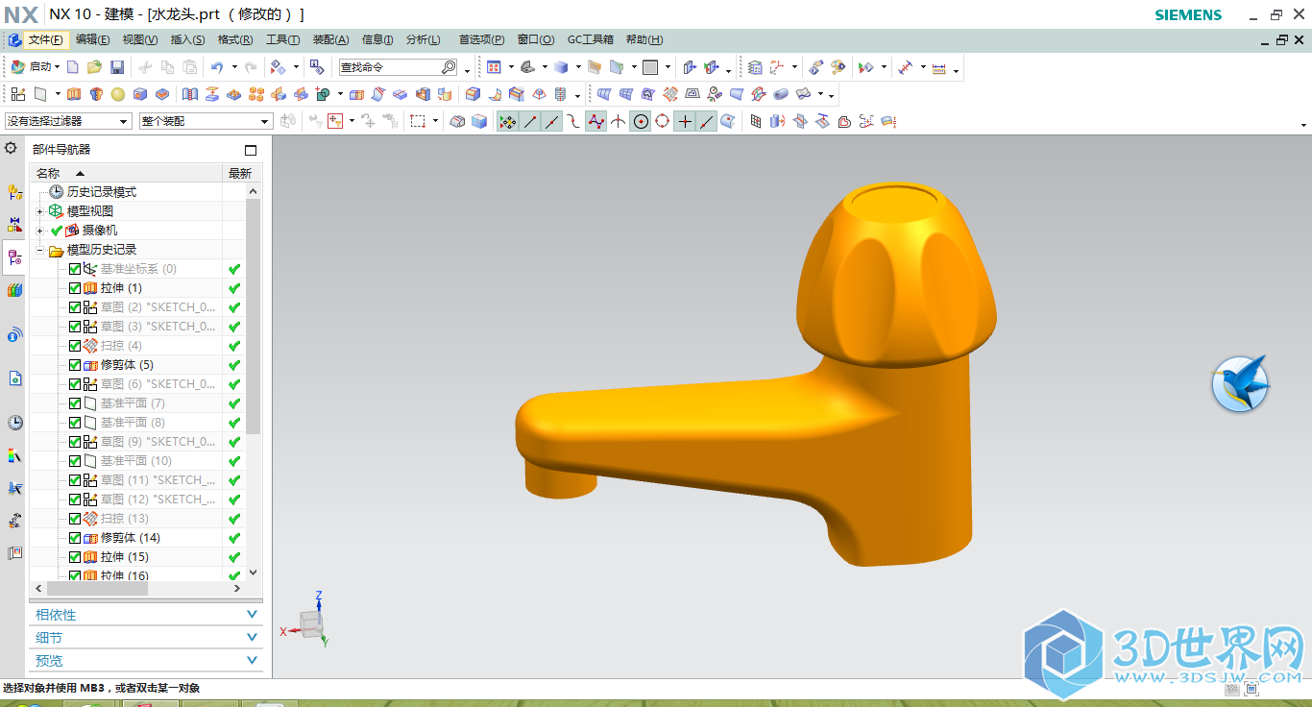Select the 拉伸 (15) tree item
1312x707 pixels.
[125, 557]
